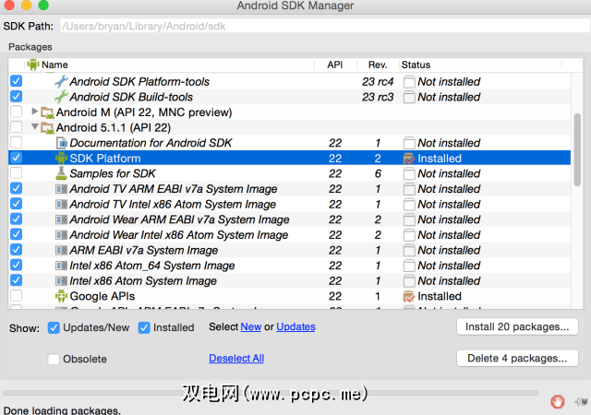Click the Updates selection link
591x415 pixels.
(295, 326)
